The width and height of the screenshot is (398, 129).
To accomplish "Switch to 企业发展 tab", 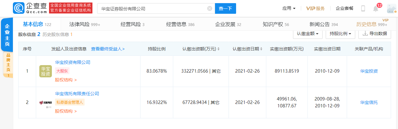I will click(228, 24).
